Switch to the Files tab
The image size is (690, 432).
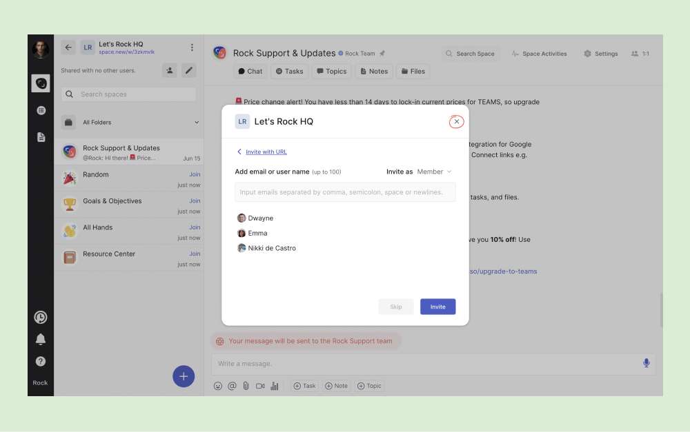pyautogui.click(x=413, y=71)
